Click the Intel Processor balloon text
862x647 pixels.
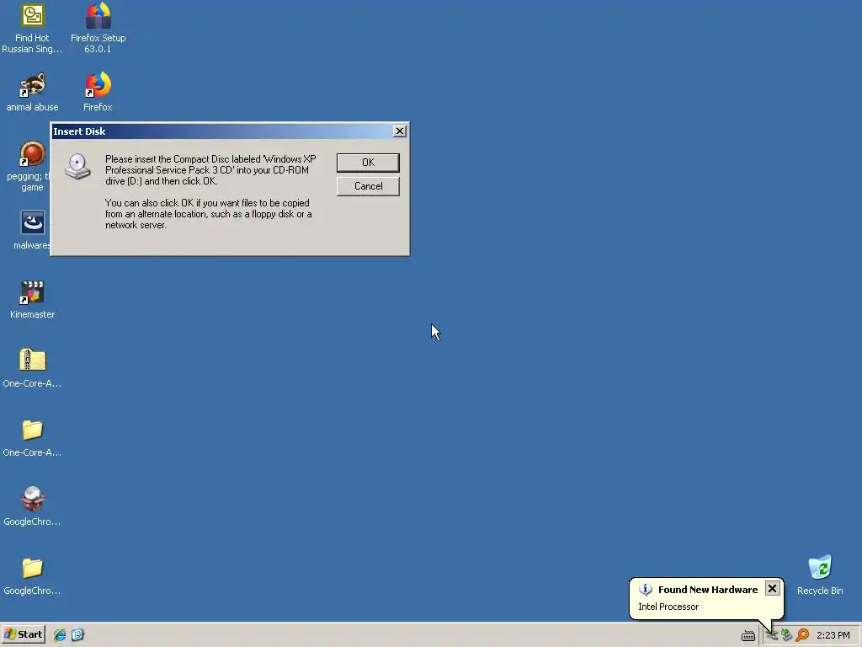(x=668, y=607)
